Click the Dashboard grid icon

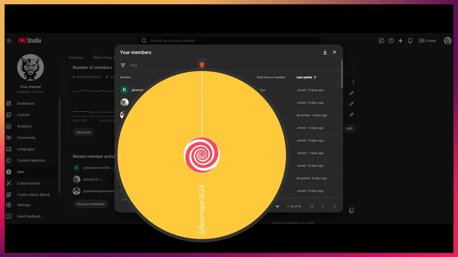click(9, 104)
